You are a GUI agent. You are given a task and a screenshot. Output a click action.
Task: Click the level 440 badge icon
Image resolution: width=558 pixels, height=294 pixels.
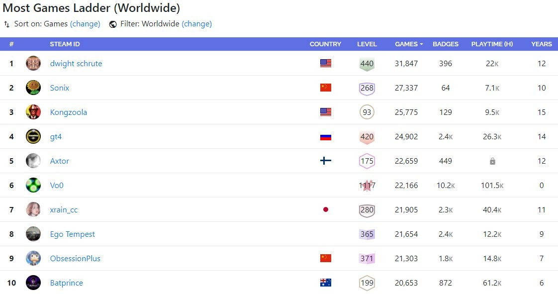pos(367,64)
